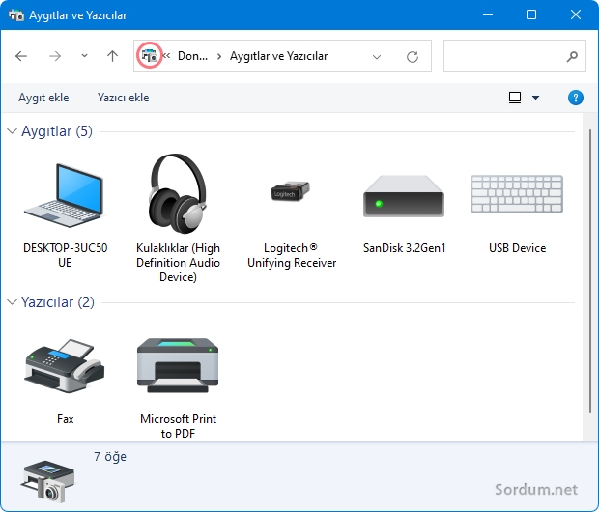The width and height of the screenshot is (599, 512).
Task: Click the Don... breadcrumb segment
Action: pyautogui.click(x=192, y=56)
